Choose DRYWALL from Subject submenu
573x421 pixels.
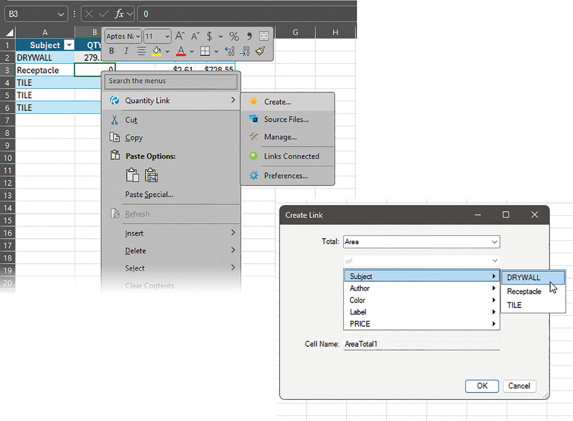pos(533,277)
